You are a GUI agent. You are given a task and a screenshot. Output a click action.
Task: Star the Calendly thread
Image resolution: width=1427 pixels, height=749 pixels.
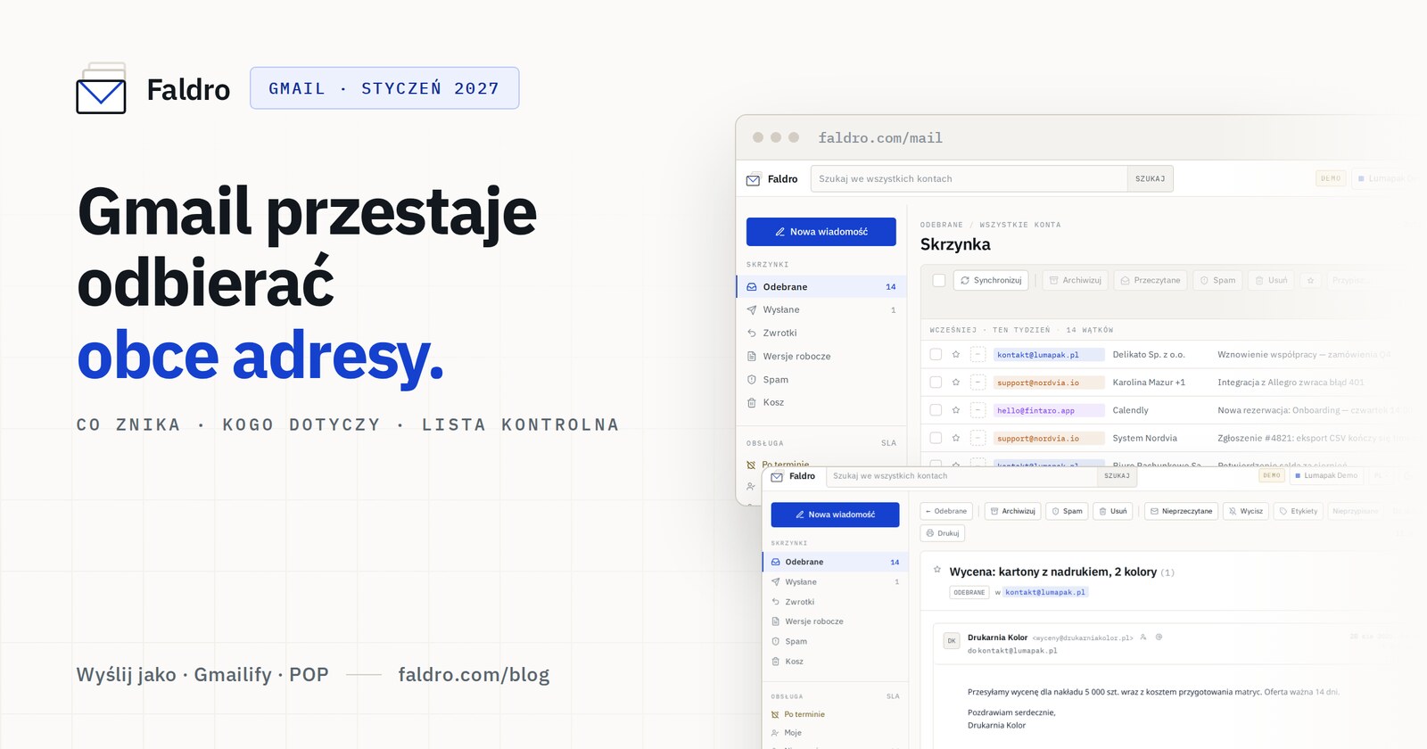956,410
